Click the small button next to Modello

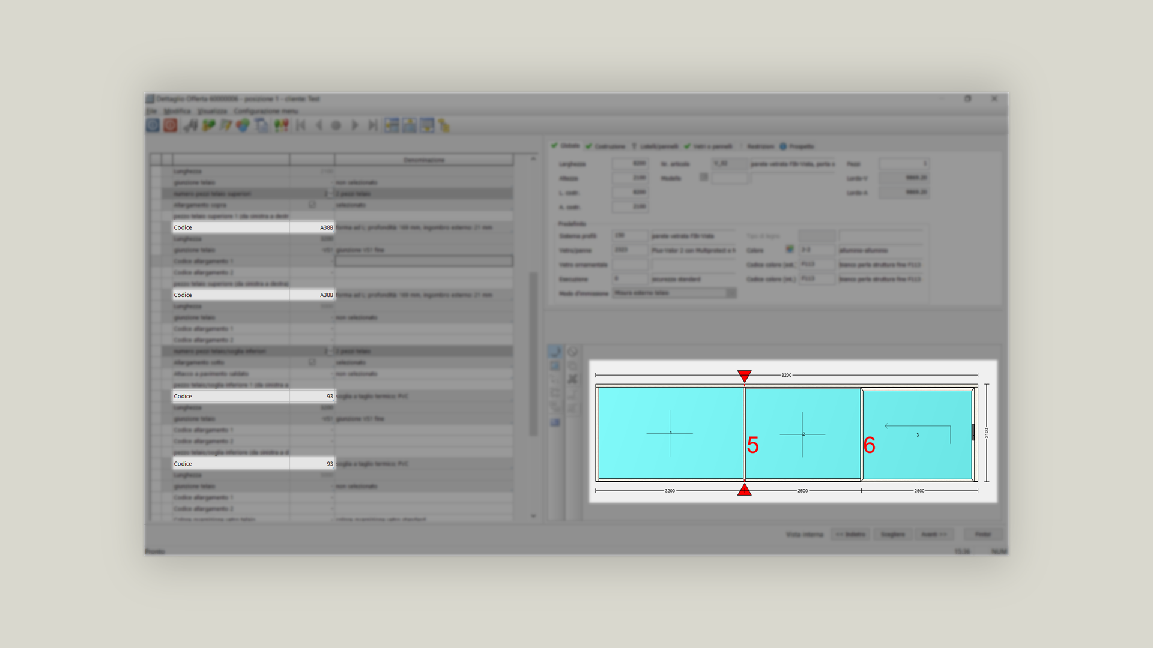point(704,177)
